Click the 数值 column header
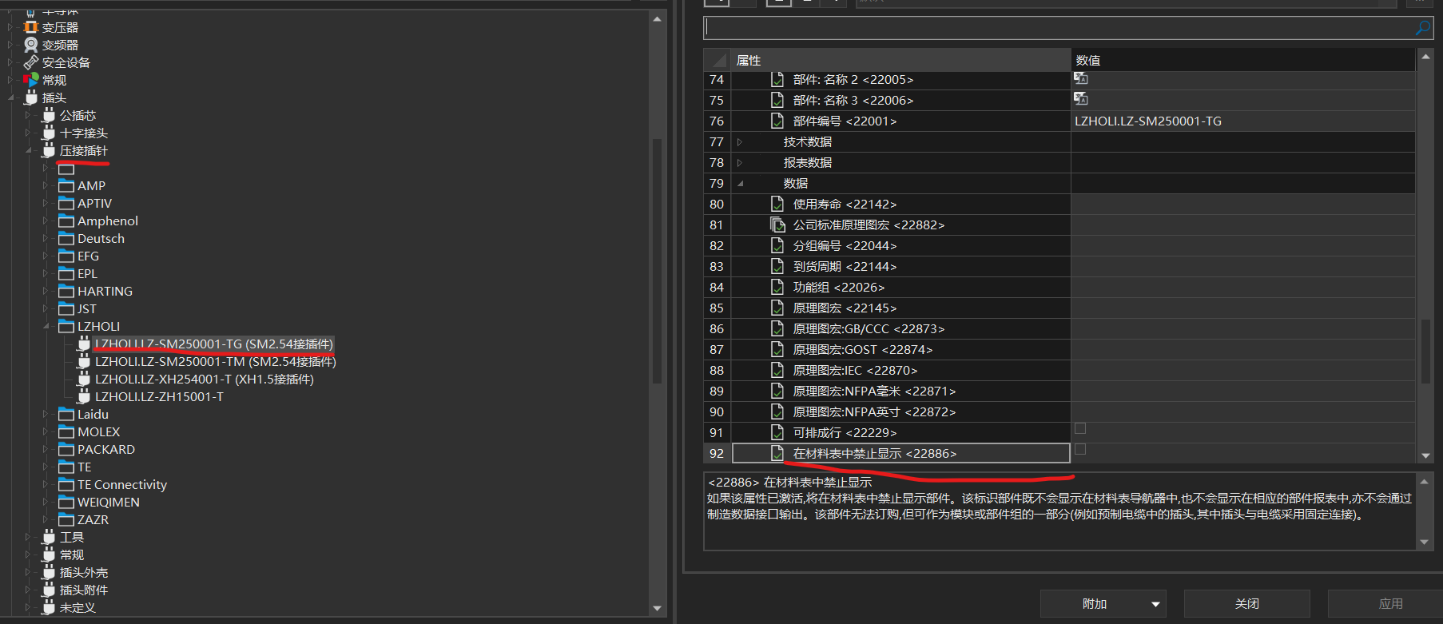 click(x=1243, y=60)
